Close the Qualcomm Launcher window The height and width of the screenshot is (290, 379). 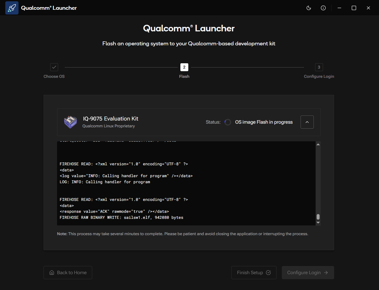click(x=368, y=8)
